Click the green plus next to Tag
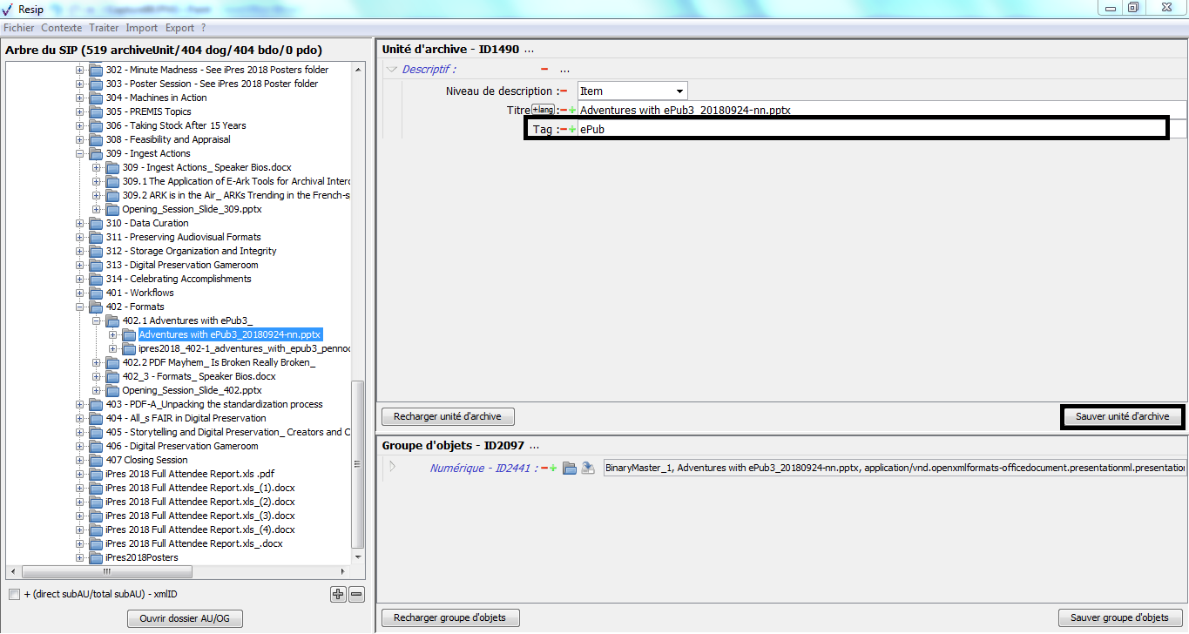This screenshot has width=1189, height=634. click(x=572, y=129)
